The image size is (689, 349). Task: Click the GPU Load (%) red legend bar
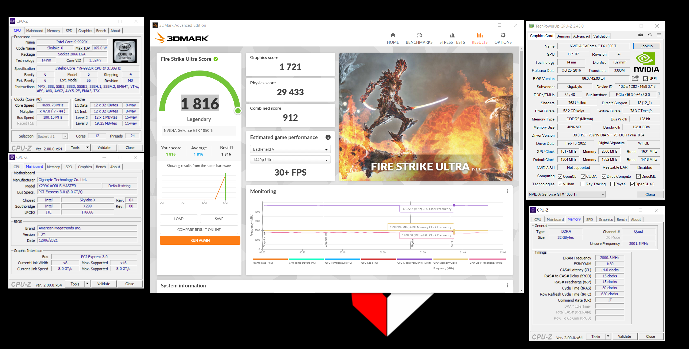pyautogui.click(x=378, y=259)
